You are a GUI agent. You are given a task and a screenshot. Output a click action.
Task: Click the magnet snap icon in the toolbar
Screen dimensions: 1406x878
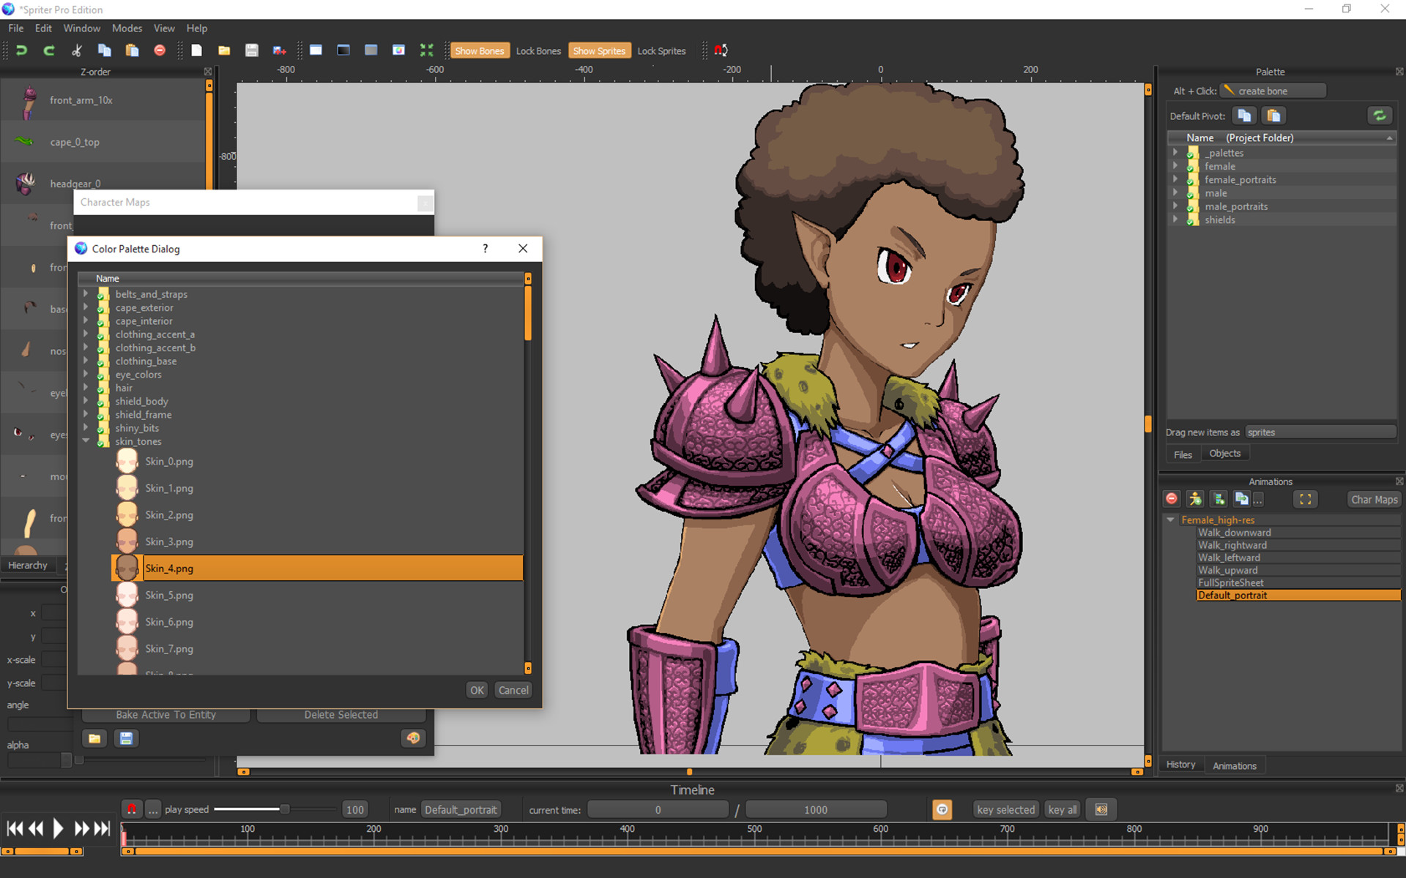click(x=721, y=50)
